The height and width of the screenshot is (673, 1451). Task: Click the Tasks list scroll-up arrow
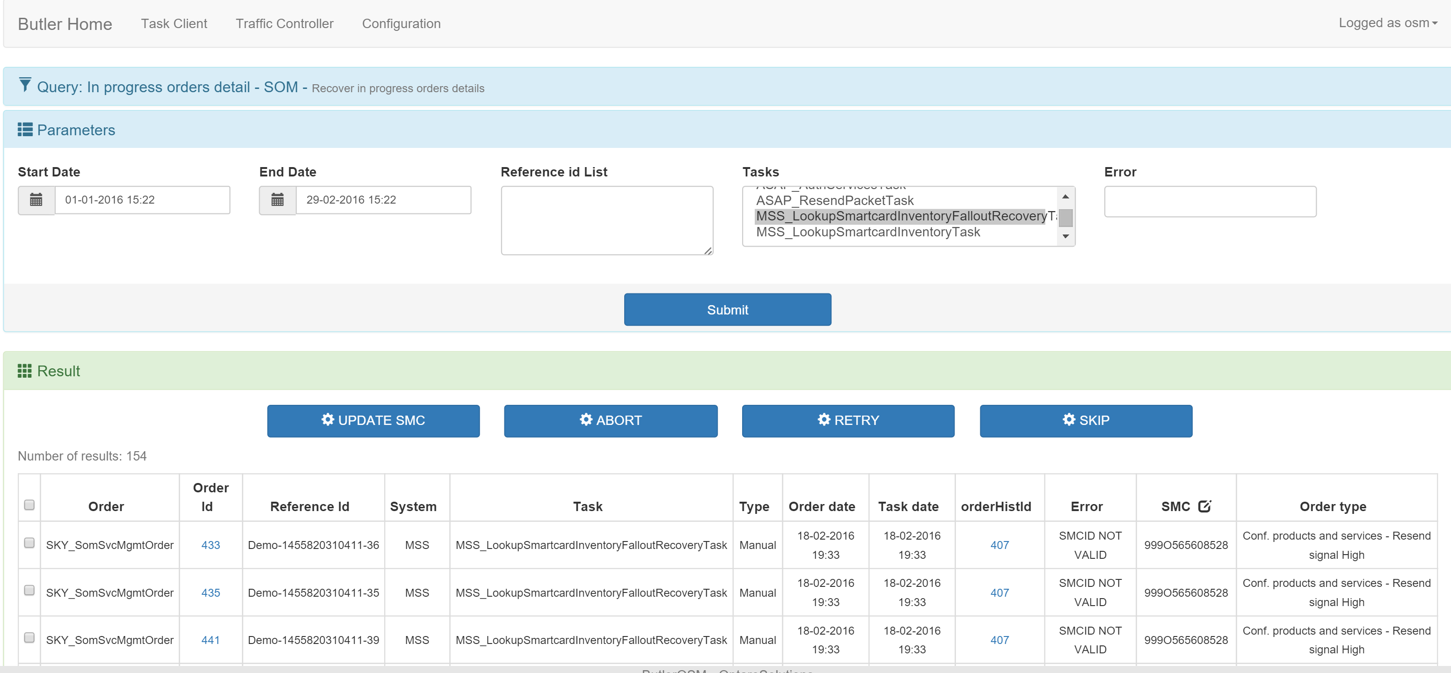tap(1065, 197)
